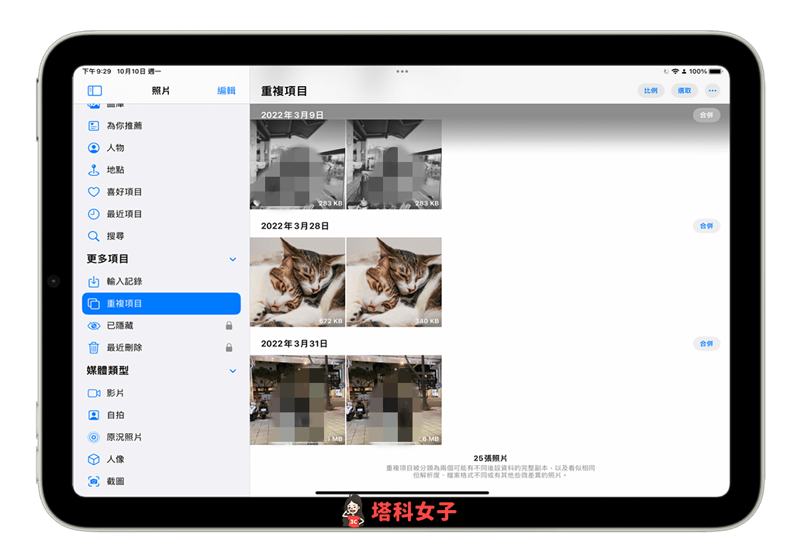Merge the 2022年3月28日 duplicate pair
The width and height of the screenshot is (794, 555).
(706, 226)
